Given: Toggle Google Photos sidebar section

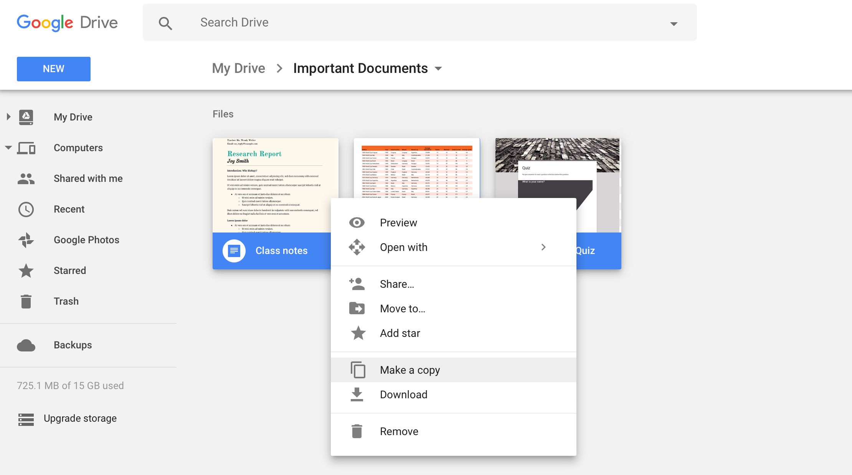Looking at the screenshot, I should (86, 239).
